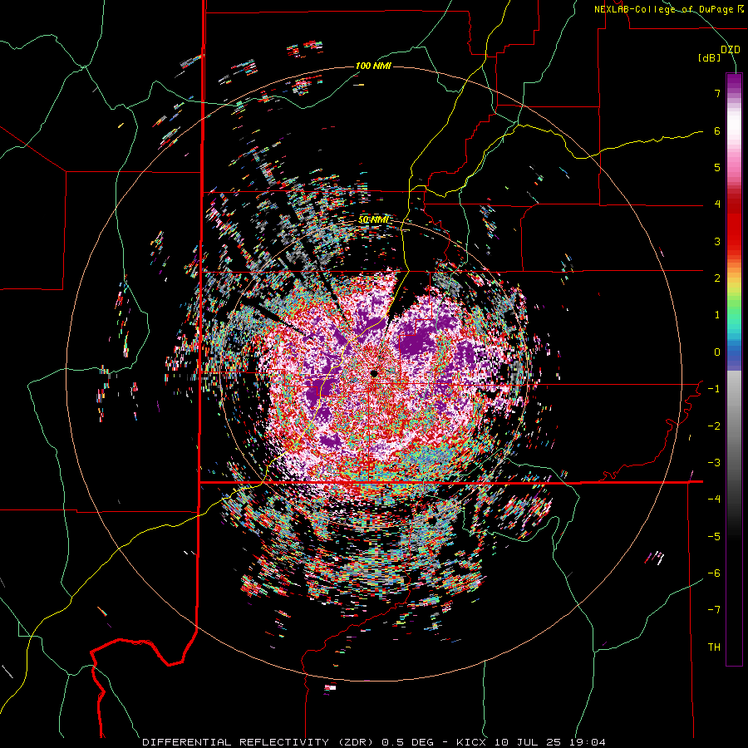This screenshot has width=748, height=748.
Task: Click the scale value -3
Action: [714, 462]
